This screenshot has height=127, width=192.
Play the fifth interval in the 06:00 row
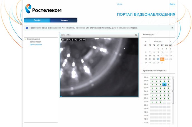pyautogui.click(x=169, y=99)
